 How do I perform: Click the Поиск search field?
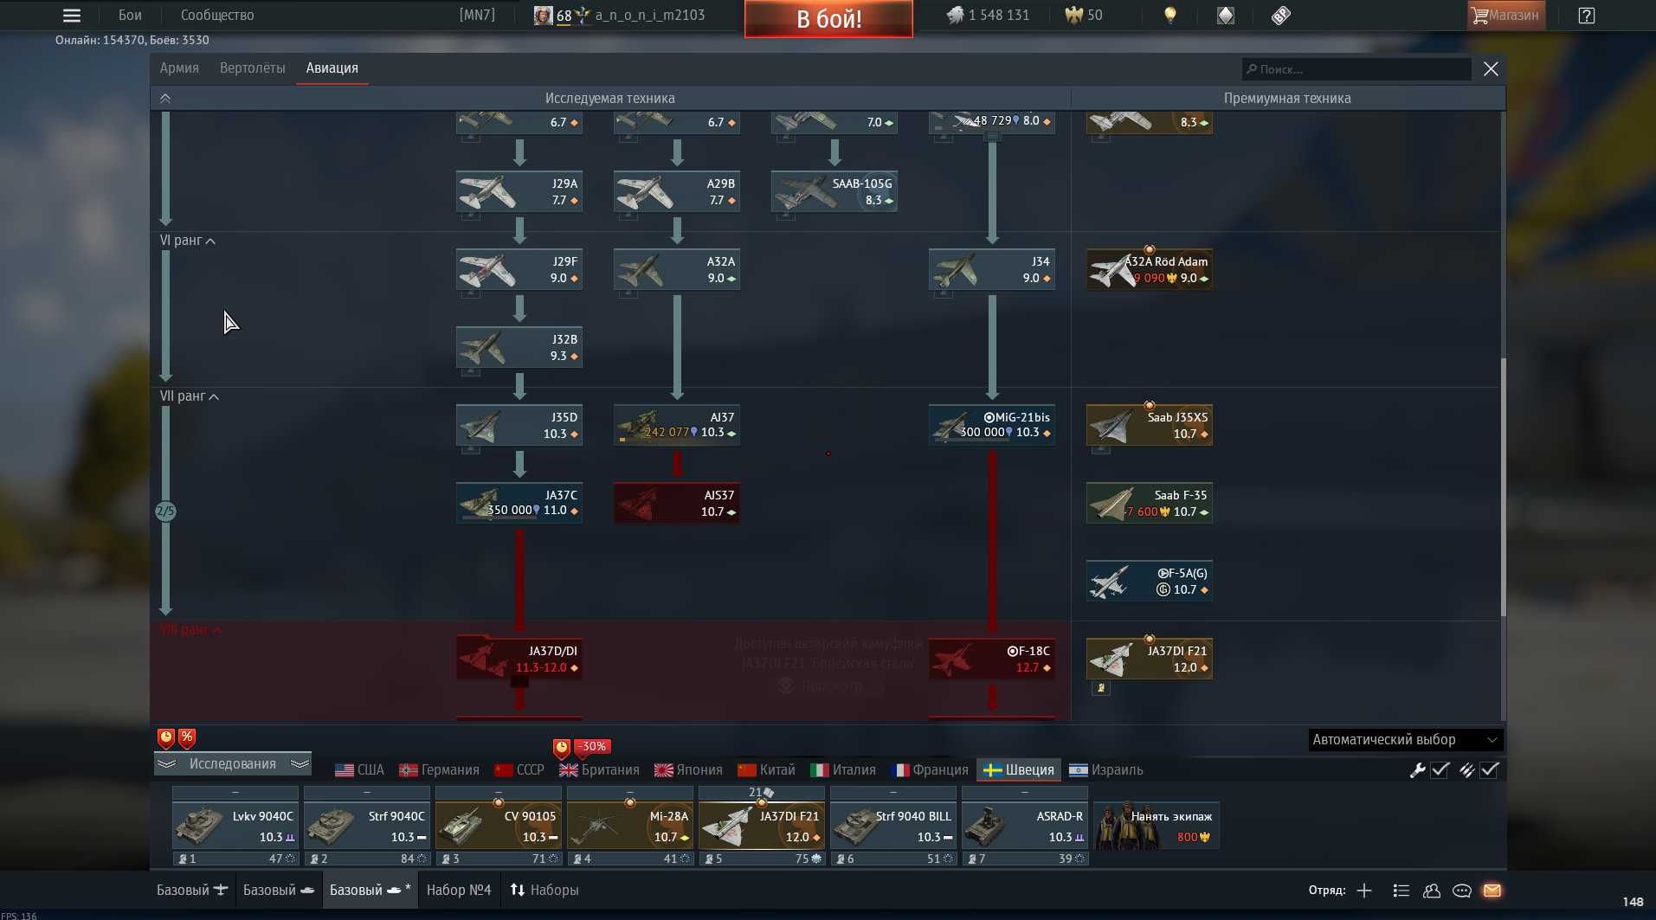(1356, 69)
